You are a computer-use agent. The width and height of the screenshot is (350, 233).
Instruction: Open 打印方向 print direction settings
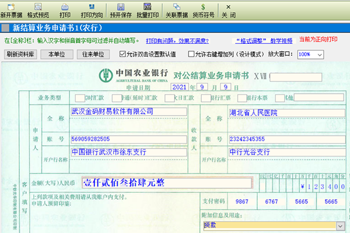pyautogui.click(x=91, y=9)
